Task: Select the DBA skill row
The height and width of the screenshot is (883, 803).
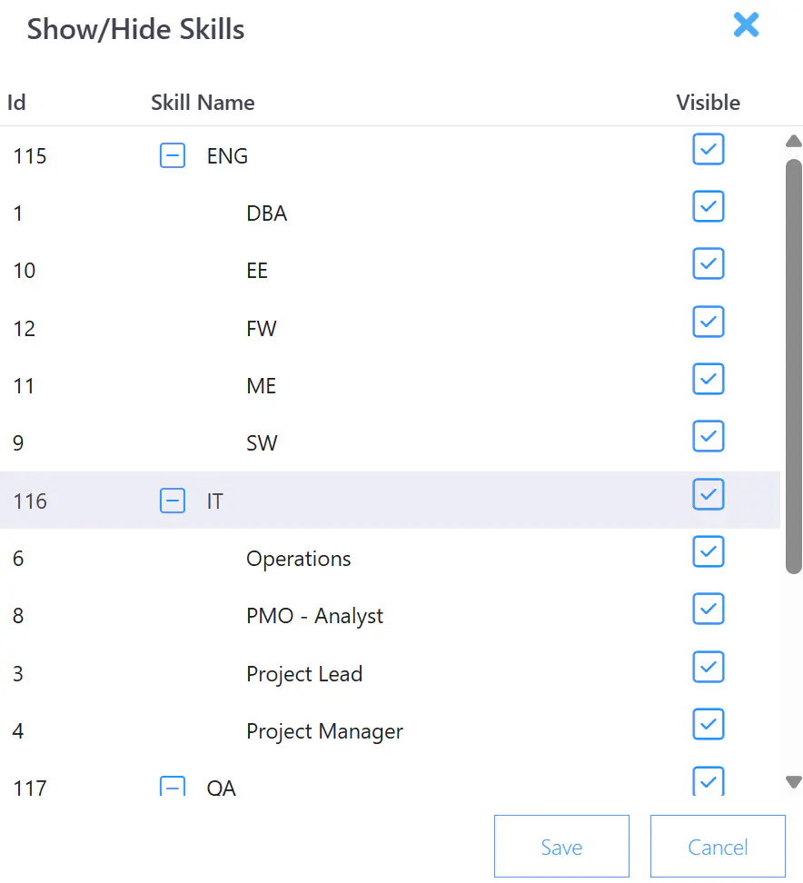Action: coord(391,213)
